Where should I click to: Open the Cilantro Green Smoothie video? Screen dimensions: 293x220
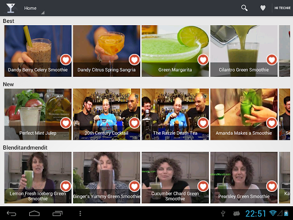click(244, 51)
